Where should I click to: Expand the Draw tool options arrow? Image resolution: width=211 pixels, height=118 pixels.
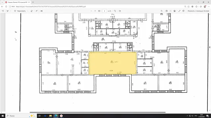point(28,11)
